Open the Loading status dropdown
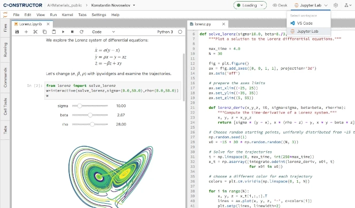 [250, 5]
